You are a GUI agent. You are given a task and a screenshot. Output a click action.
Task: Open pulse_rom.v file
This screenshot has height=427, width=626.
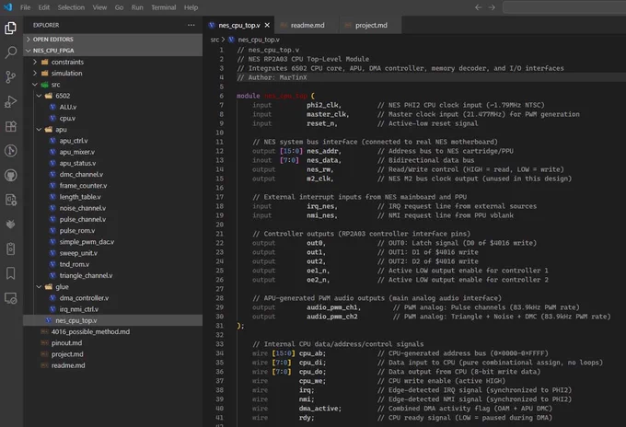112,230
